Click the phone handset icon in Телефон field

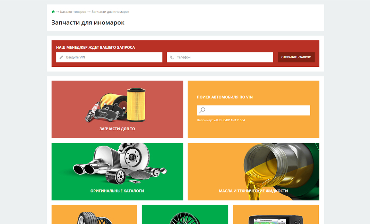[x=172, y=57]
